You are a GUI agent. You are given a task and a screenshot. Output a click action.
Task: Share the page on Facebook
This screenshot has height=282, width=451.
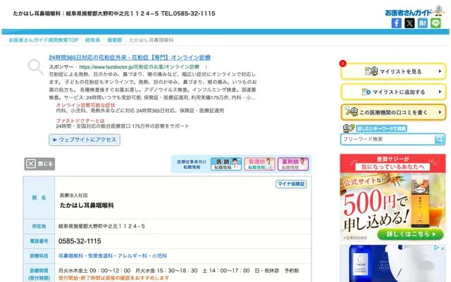click(x=396, y=23)
